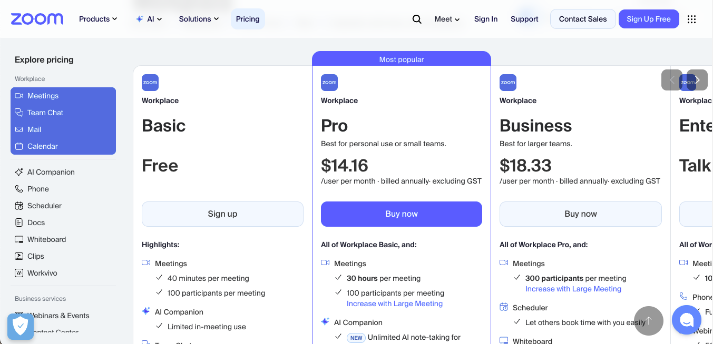Image resolution: width=713 pixels, height=344 pixels.
Task: Click the Docs icon in sidebar
Action: (x=19, y=222)
